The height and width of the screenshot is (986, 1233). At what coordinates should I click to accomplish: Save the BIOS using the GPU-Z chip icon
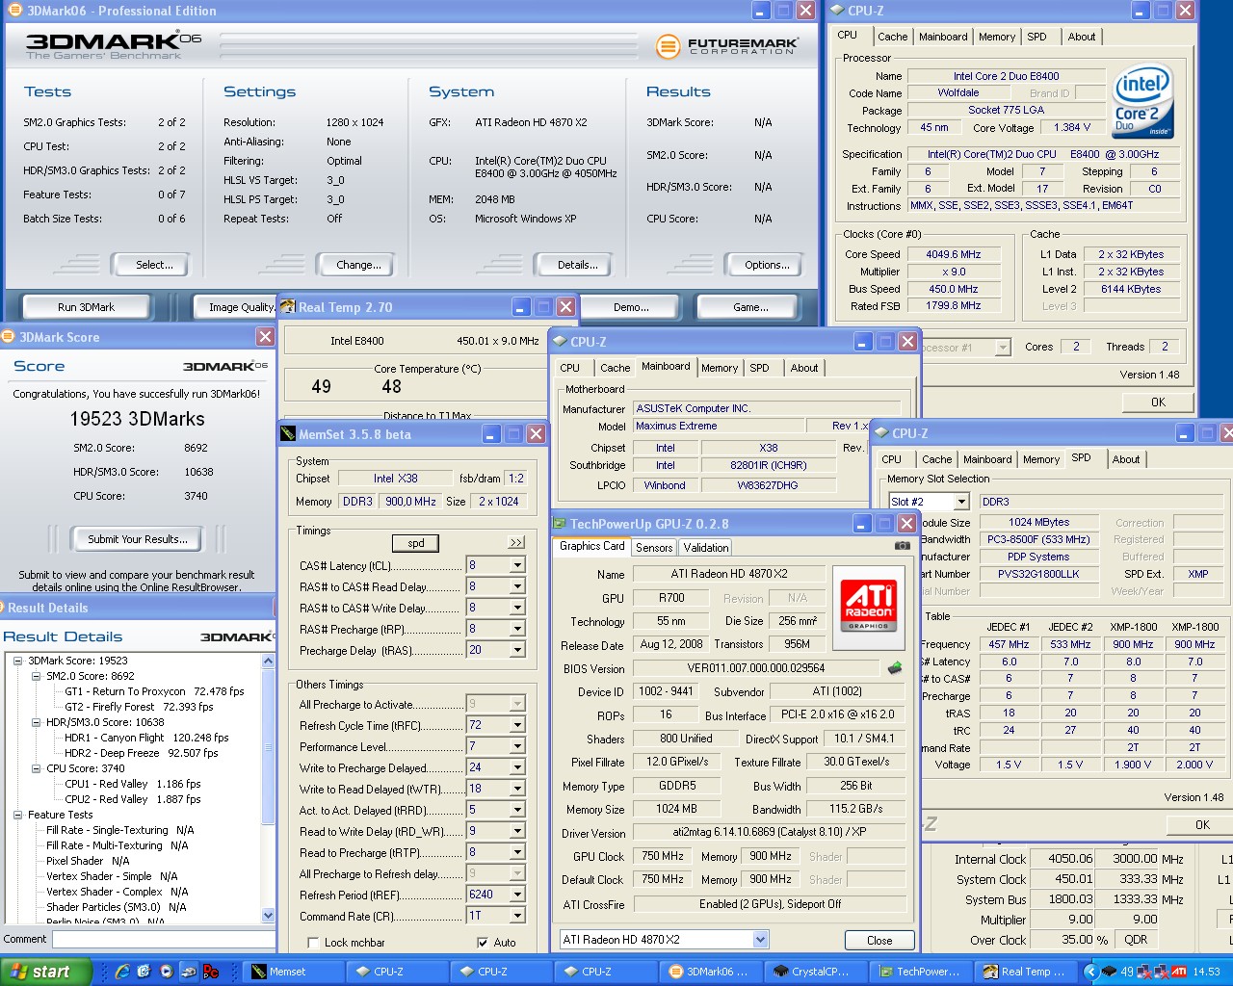point(895,667)
